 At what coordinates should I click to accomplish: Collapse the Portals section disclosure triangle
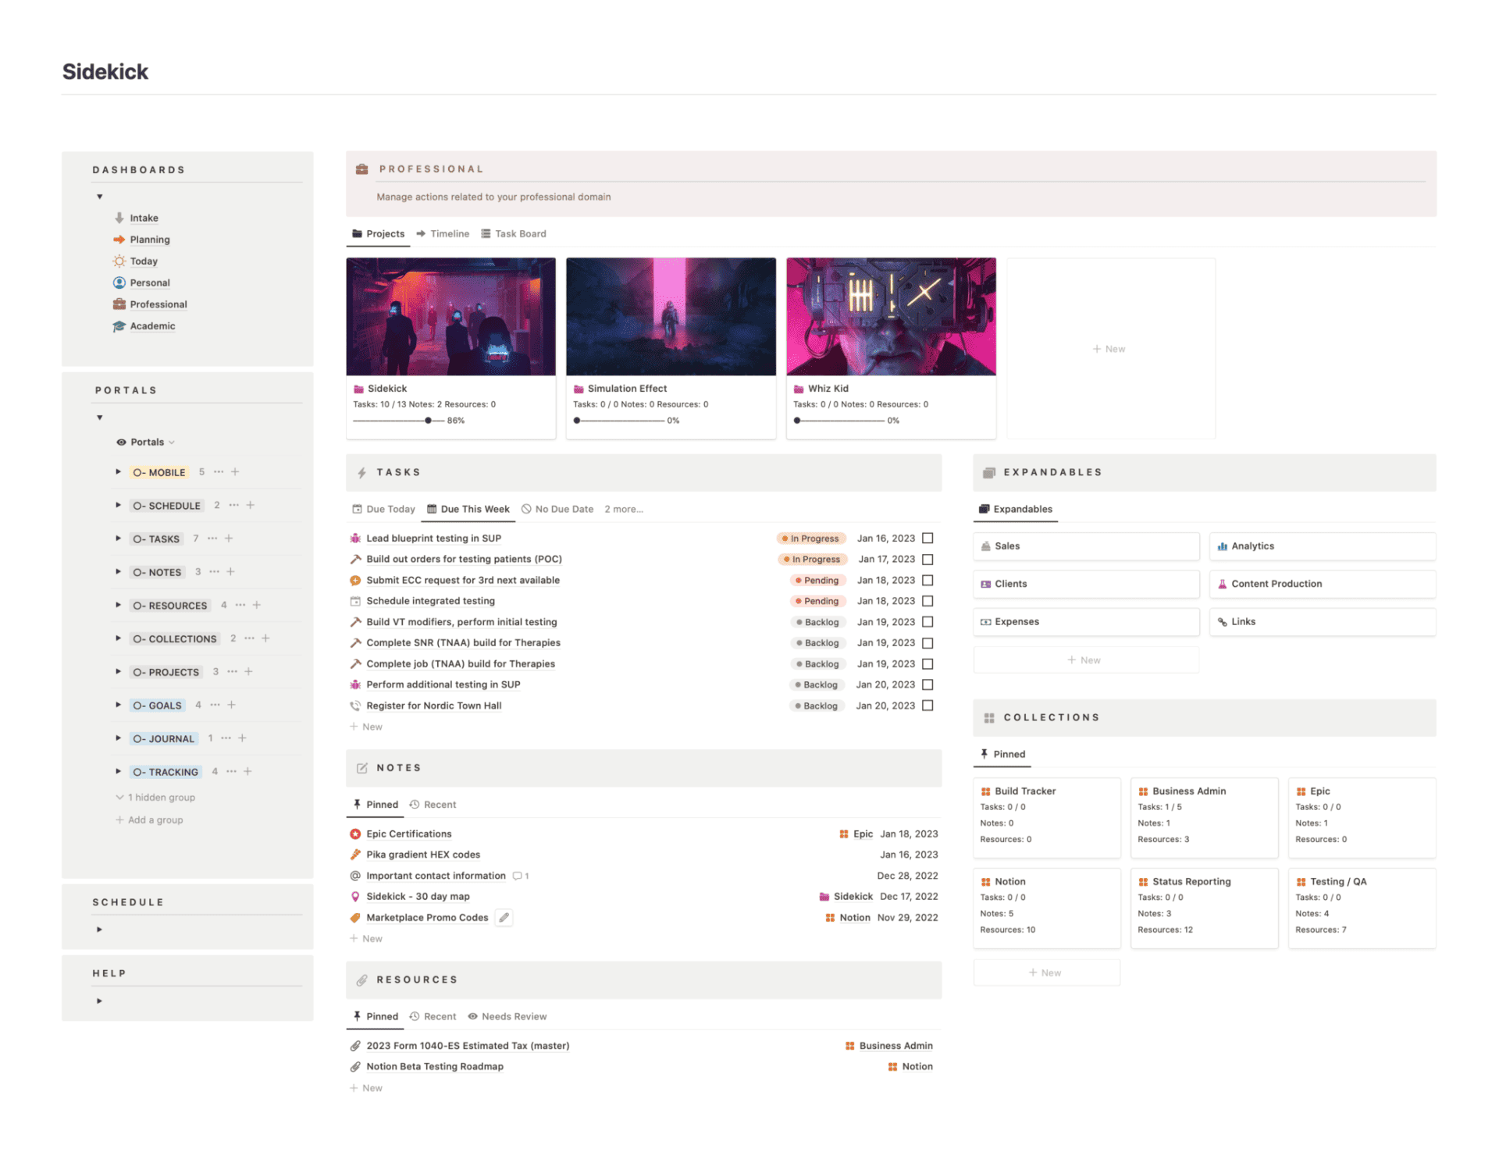[x=99, y=418]
